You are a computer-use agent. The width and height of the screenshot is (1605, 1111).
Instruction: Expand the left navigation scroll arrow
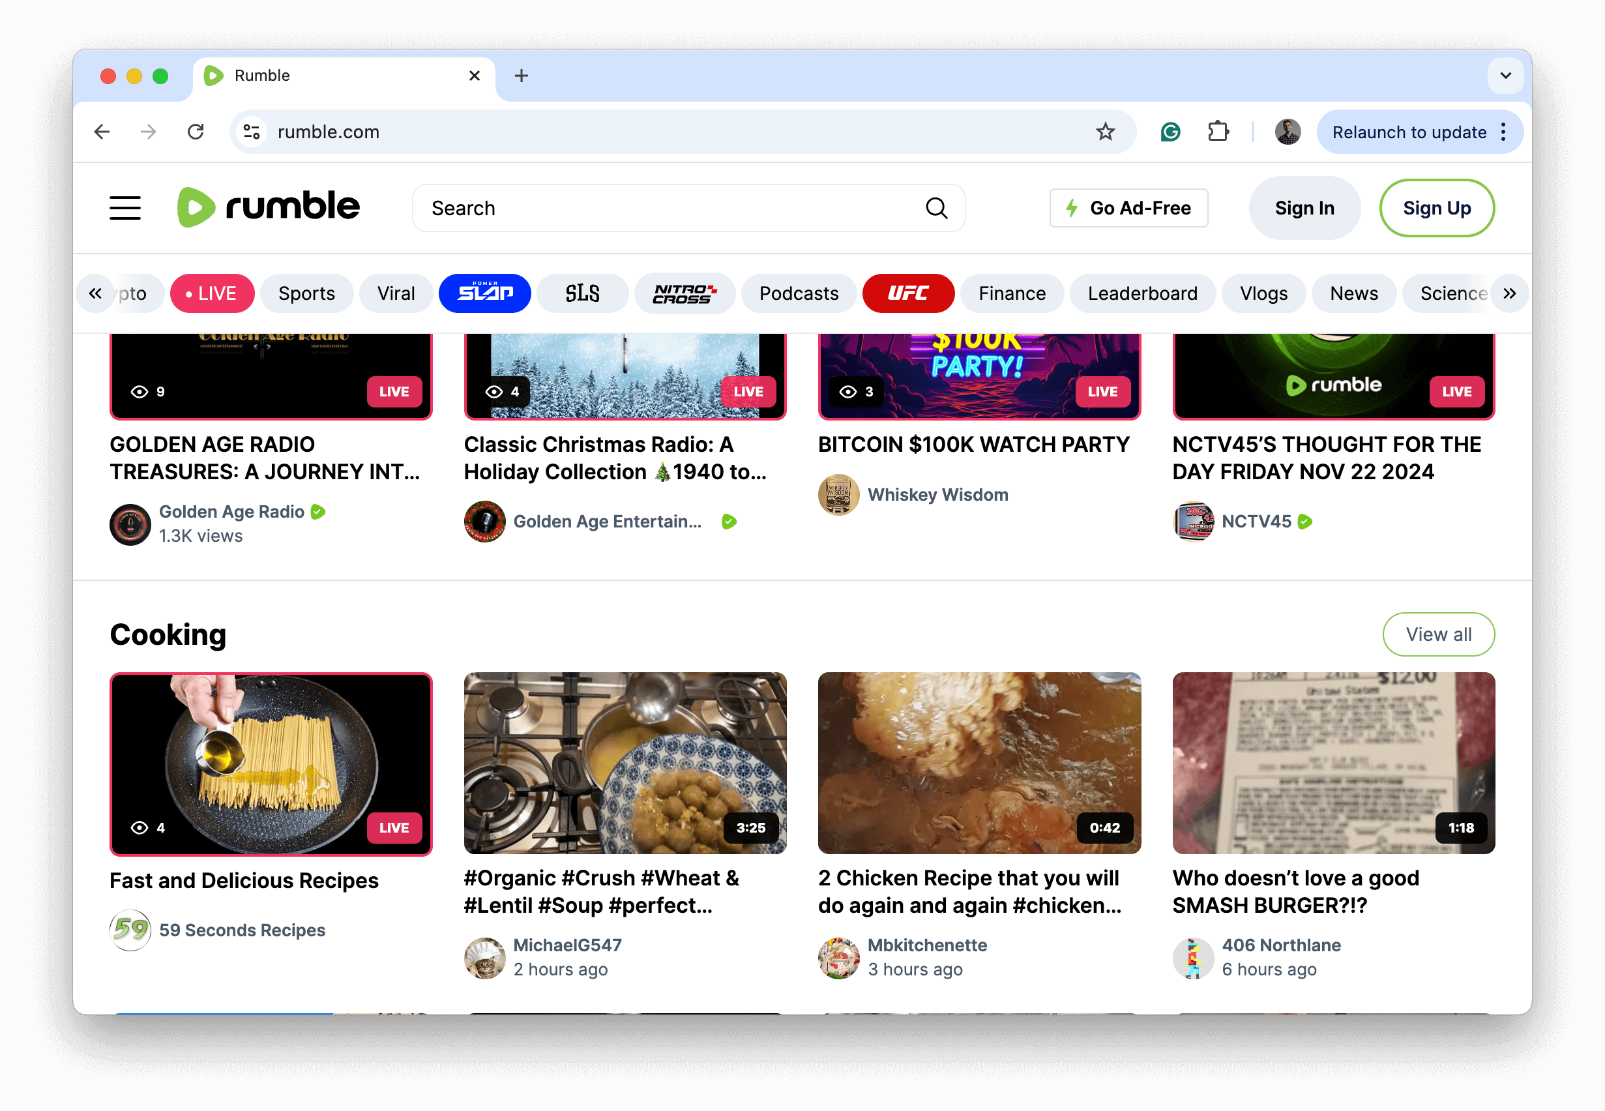point(95,293)
